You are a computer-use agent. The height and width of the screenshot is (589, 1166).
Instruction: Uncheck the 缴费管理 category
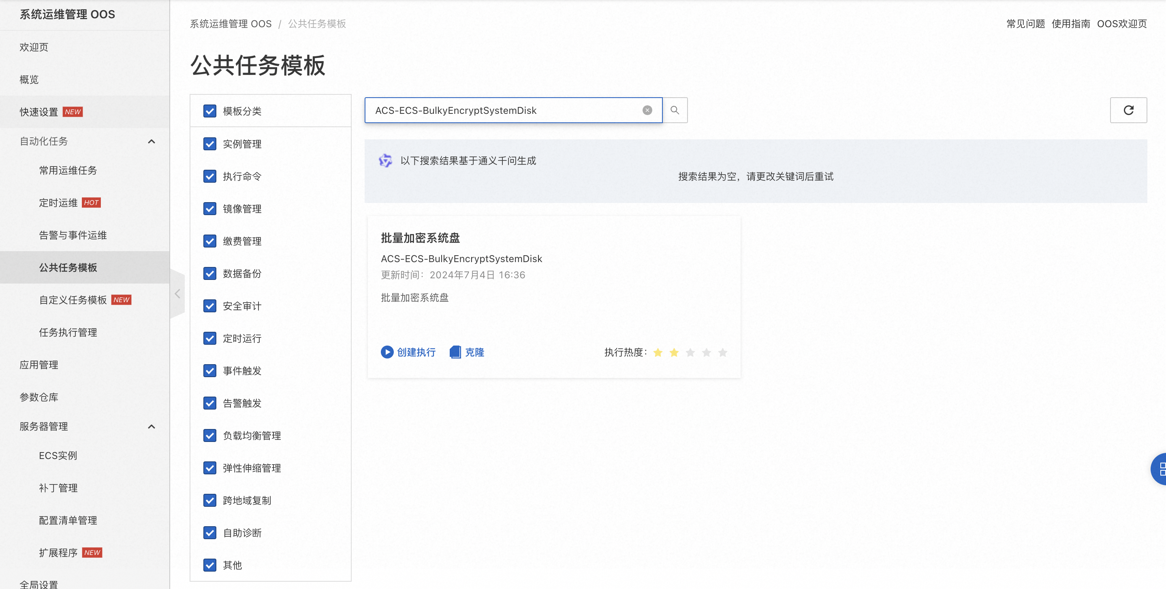click(x=209, y=241)
